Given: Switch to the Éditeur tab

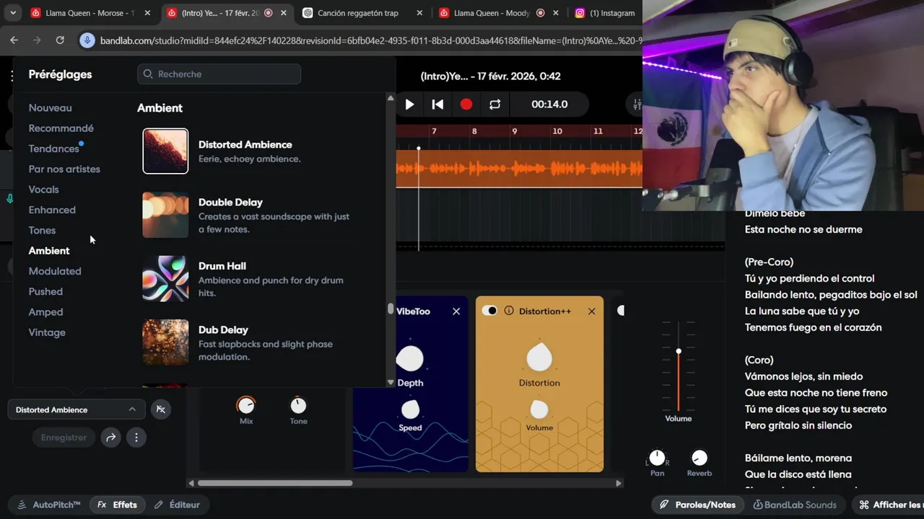Looking at the screenshot, I should tap(177, 505).
